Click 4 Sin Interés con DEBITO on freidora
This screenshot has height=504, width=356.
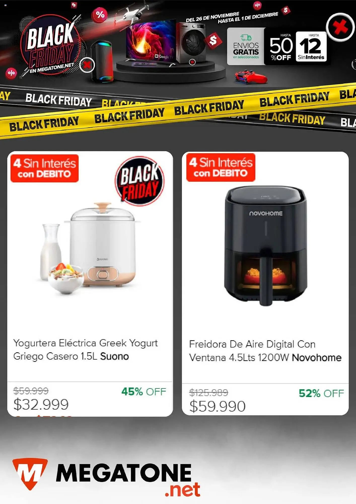pyautogui.click(x=221, y=167)
